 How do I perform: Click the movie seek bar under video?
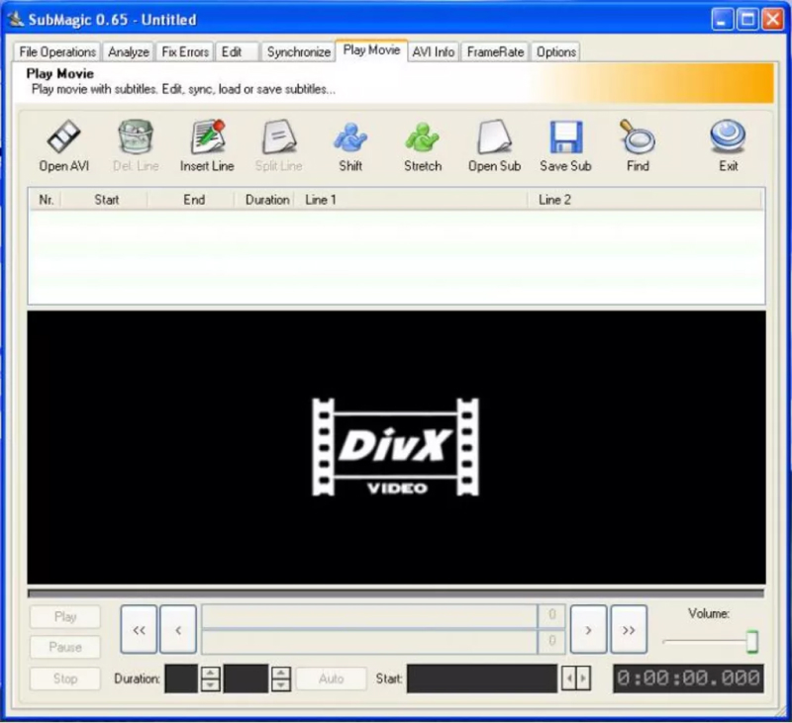[x=396, y=593]
